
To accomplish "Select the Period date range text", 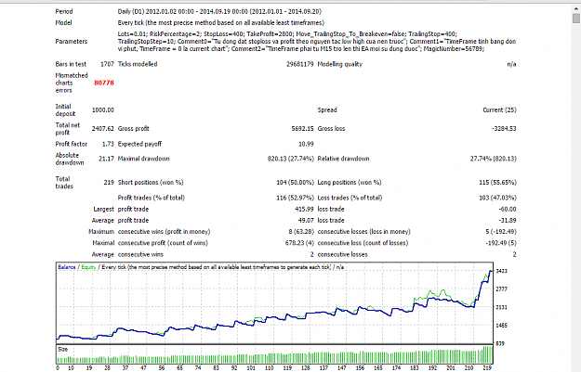I will coord(219,11).
